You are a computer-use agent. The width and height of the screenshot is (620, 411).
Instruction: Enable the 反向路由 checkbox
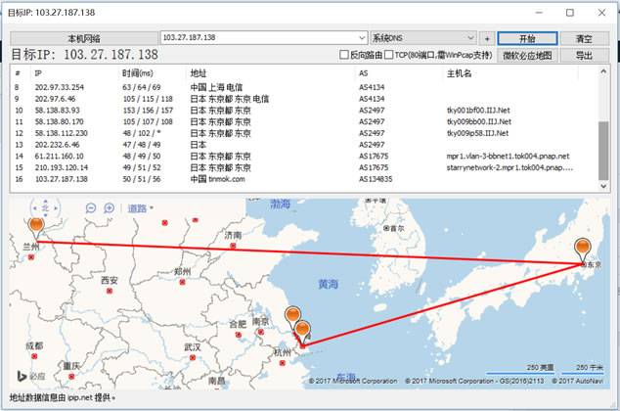[x=344, y=56]
